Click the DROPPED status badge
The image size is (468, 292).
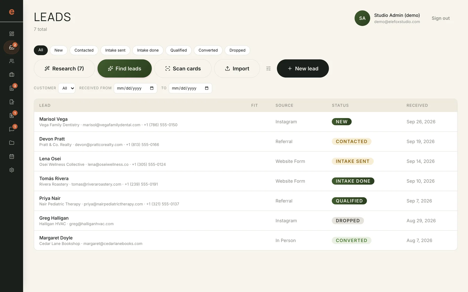348,221
